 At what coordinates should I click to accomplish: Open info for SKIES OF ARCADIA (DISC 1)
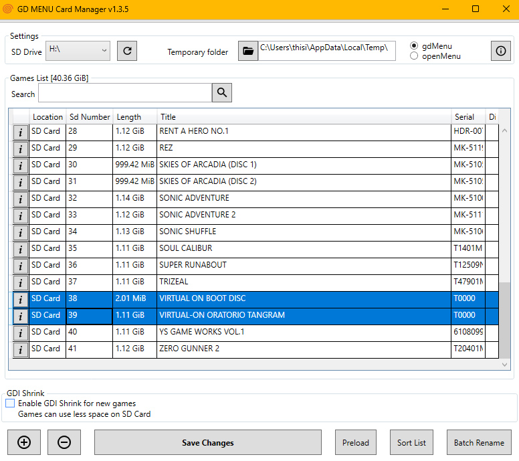[x=21, y=166]
